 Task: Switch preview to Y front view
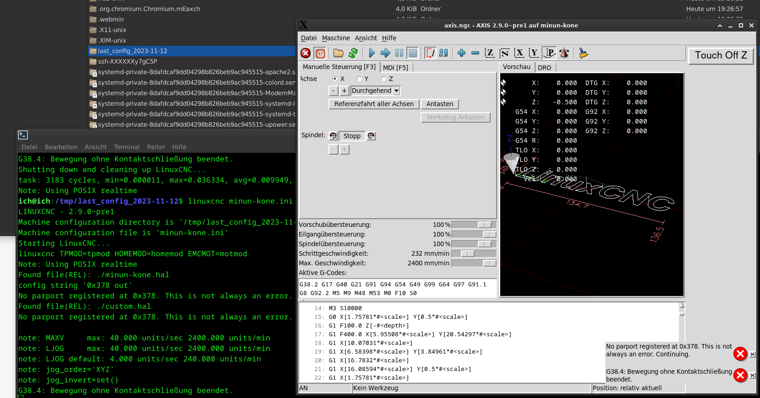point(534,53)
